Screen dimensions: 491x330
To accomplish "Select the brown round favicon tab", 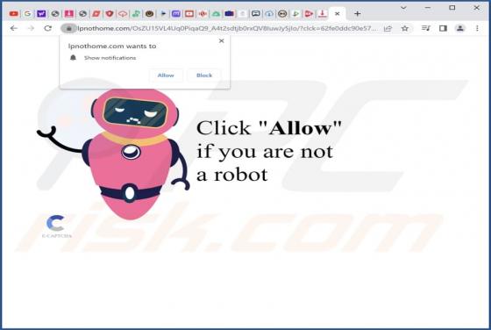I will point(150,14).
